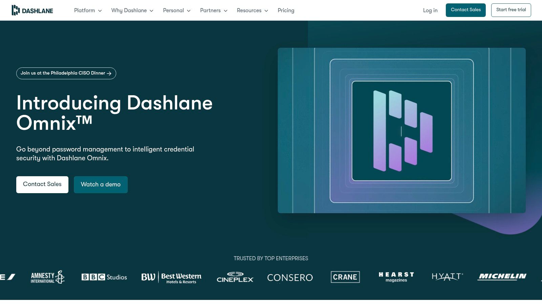Expand the Personal dropdown chevron
Screen dimensions: 542x305
tap(189, 11)
